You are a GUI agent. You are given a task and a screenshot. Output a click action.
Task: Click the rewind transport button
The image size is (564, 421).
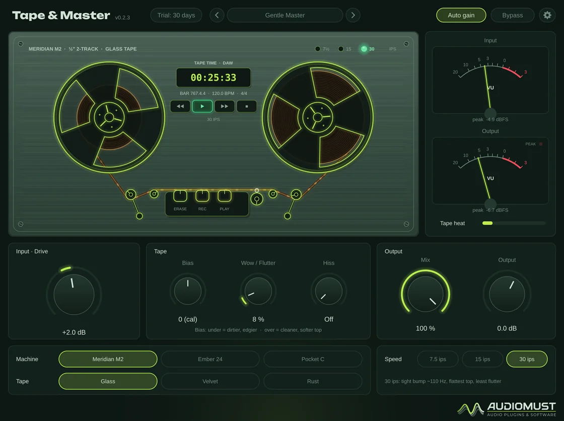pos(180,106)
